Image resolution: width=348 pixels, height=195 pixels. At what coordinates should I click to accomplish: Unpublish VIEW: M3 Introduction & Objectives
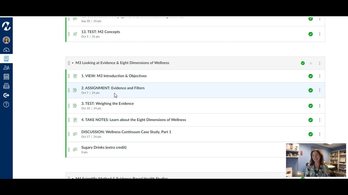(x=310, y=76)
